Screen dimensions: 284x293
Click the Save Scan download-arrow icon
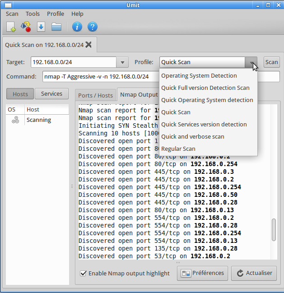point(41,27)
